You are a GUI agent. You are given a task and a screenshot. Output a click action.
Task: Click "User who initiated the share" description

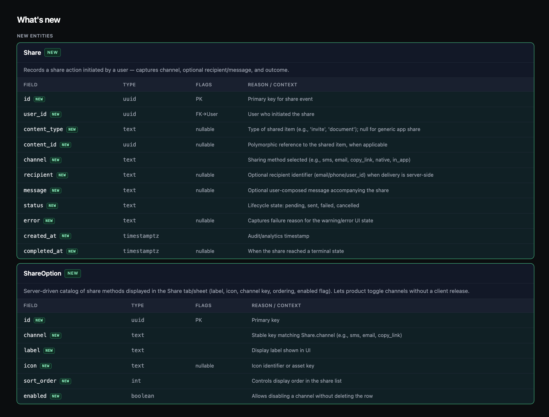tap(281, 114)
